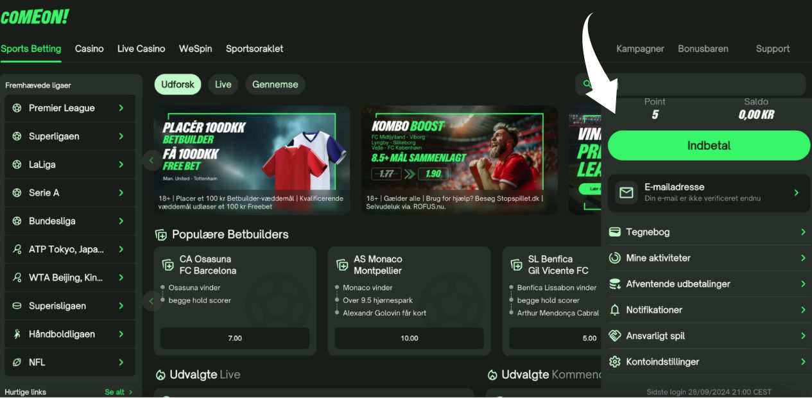Select the 7.00 odds for Osasuna-Barcelona

235,338
